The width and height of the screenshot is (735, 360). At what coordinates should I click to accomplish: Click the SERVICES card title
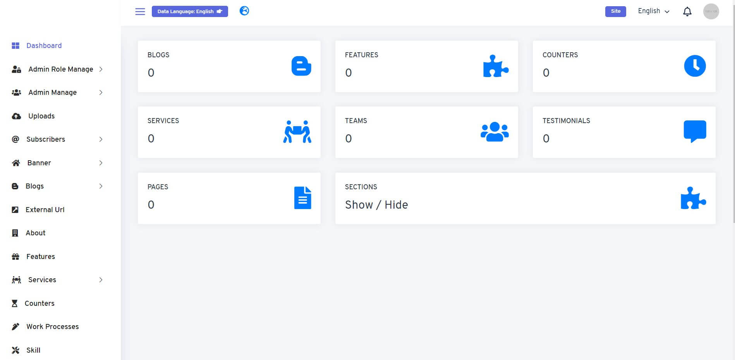(x=163, y=121)
